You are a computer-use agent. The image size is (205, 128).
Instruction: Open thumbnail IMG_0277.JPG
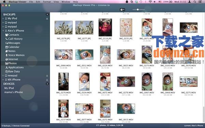(84, 28)
